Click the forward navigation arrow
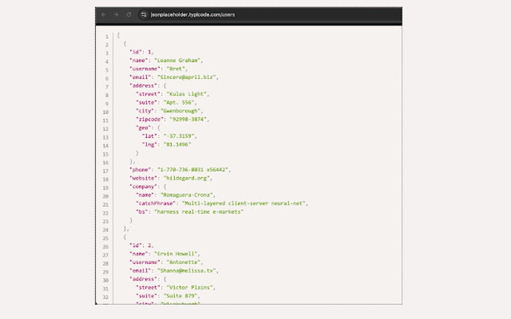This screenshot has height=319, width=511. (x=116, y=15)
